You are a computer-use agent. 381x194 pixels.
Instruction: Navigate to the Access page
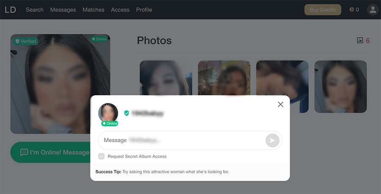pos(120,10)
